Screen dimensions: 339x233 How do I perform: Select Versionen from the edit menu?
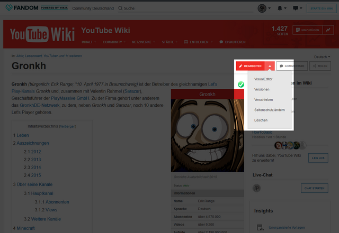[x=262, y=89]
